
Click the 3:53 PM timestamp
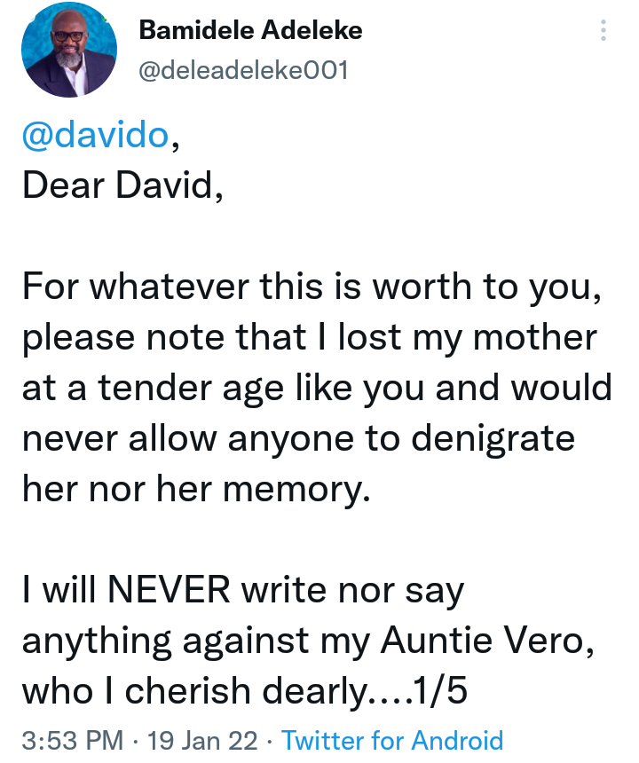click(73, 740)
